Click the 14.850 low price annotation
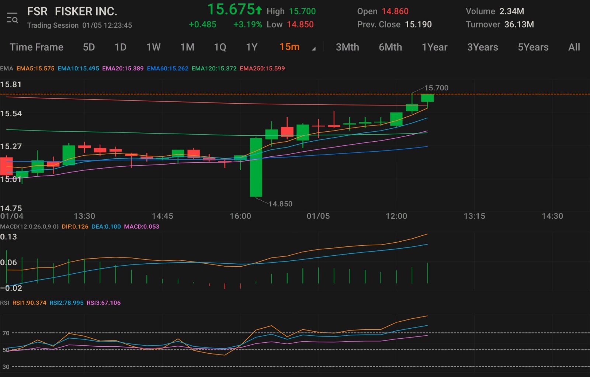Screen dimensions: 590x377 pyautogui.click(x=280, y=204)
